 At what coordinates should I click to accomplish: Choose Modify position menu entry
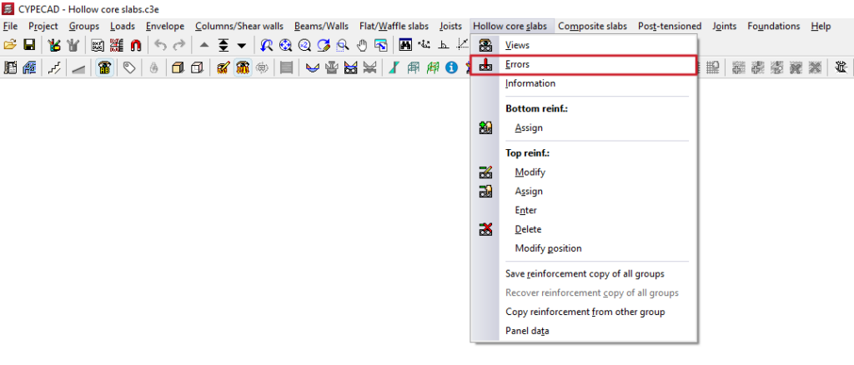click(x=584, y=248)
